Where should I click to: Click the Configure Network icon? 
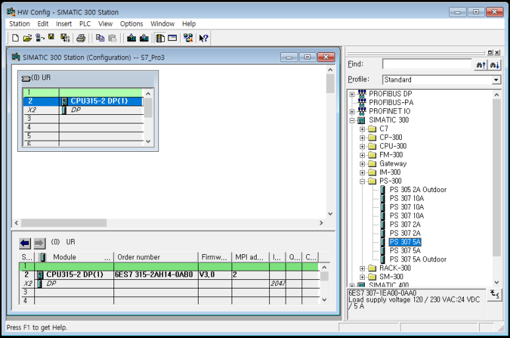[188, 38]
